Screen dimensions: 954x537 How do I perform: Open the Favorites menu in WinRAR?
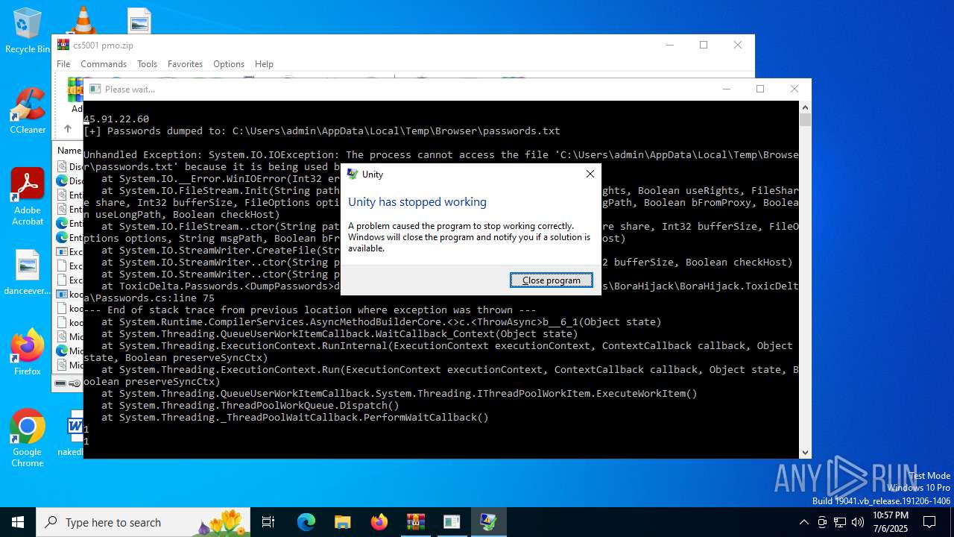185,64
